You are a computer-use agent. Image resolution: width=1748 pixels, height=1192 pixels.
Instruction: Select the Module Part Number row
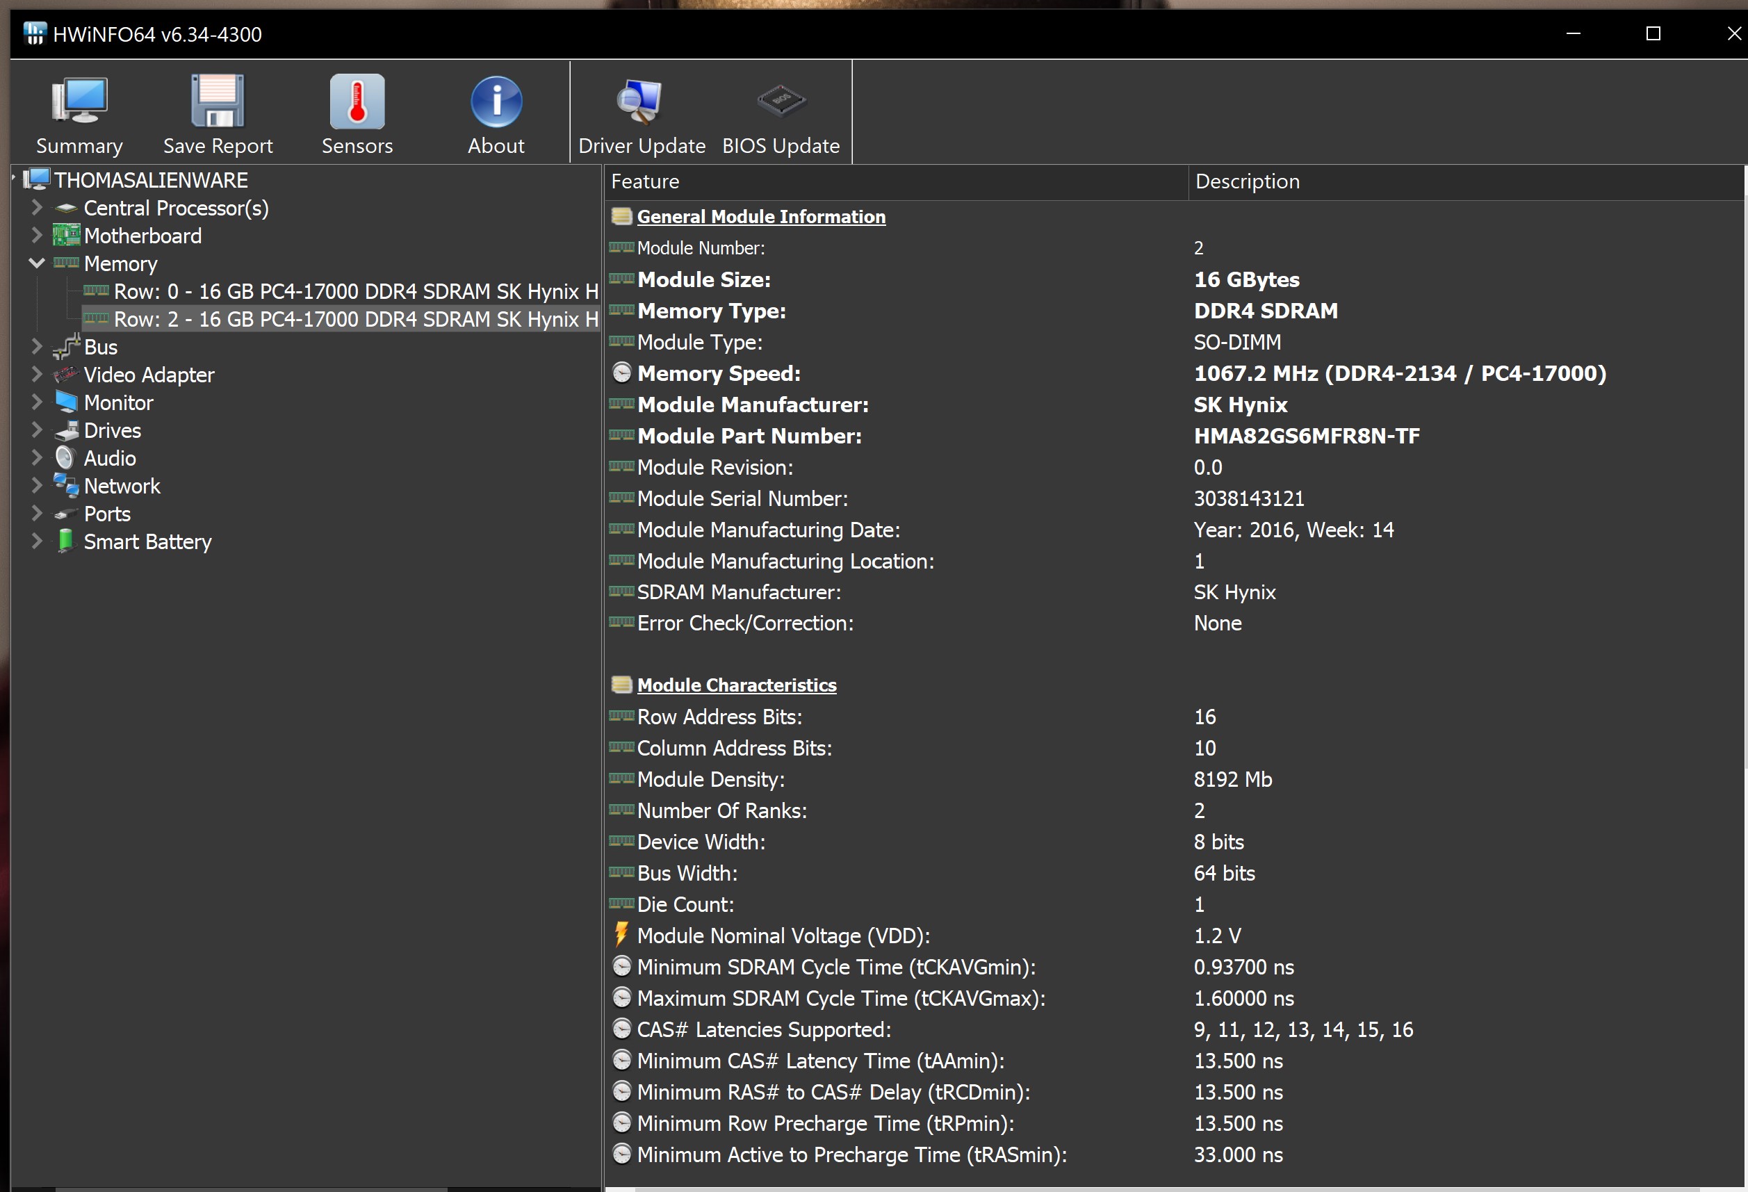(x=749, y=436)
